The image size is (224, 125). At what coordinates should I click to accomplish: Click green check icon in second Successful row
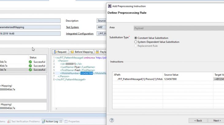(x=30, y=66)
